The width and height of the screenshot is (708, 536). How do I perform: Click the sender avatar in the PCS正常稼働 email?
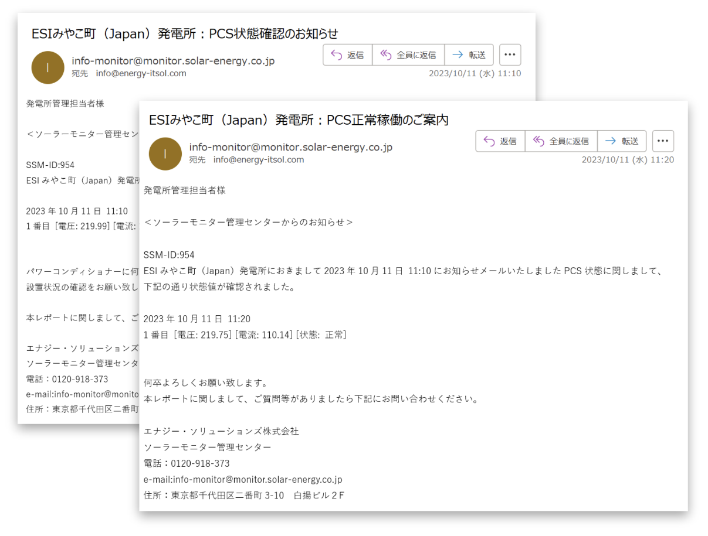click(x=165, y=153)
